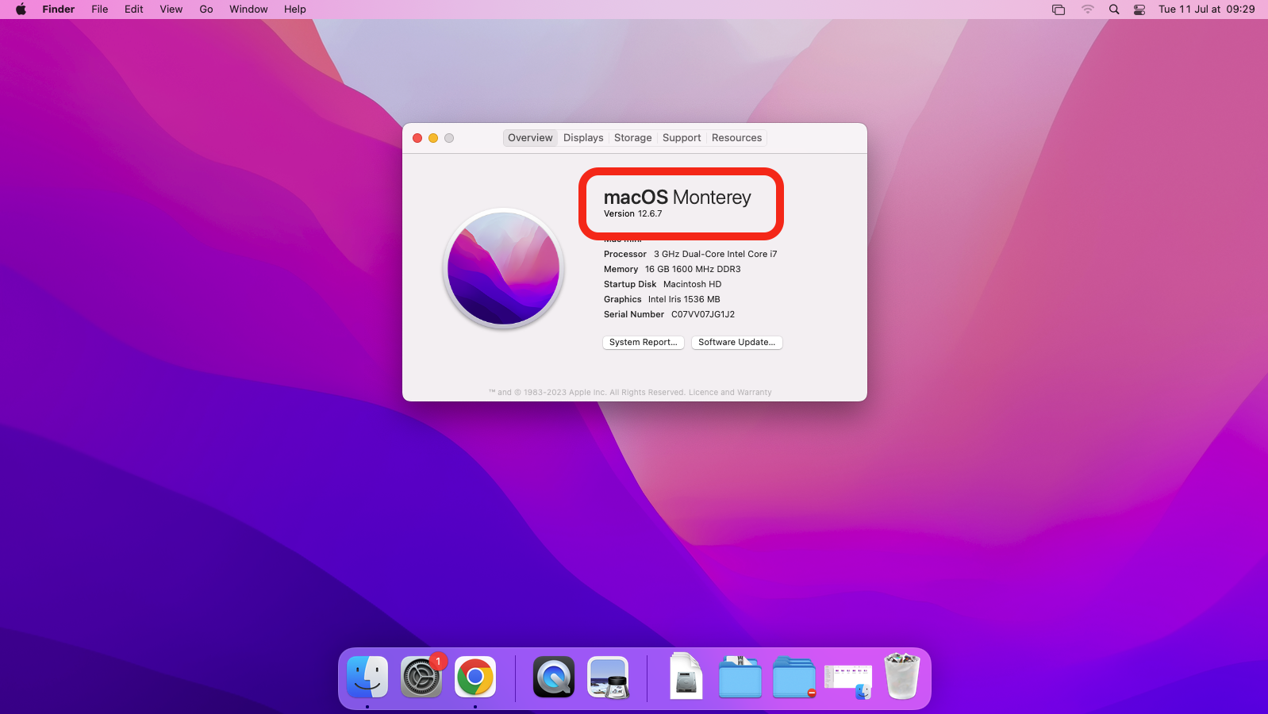This screenshot has width=1268, height=714.
Task: Select the Overview tab
Action: (x=530, y=138)
